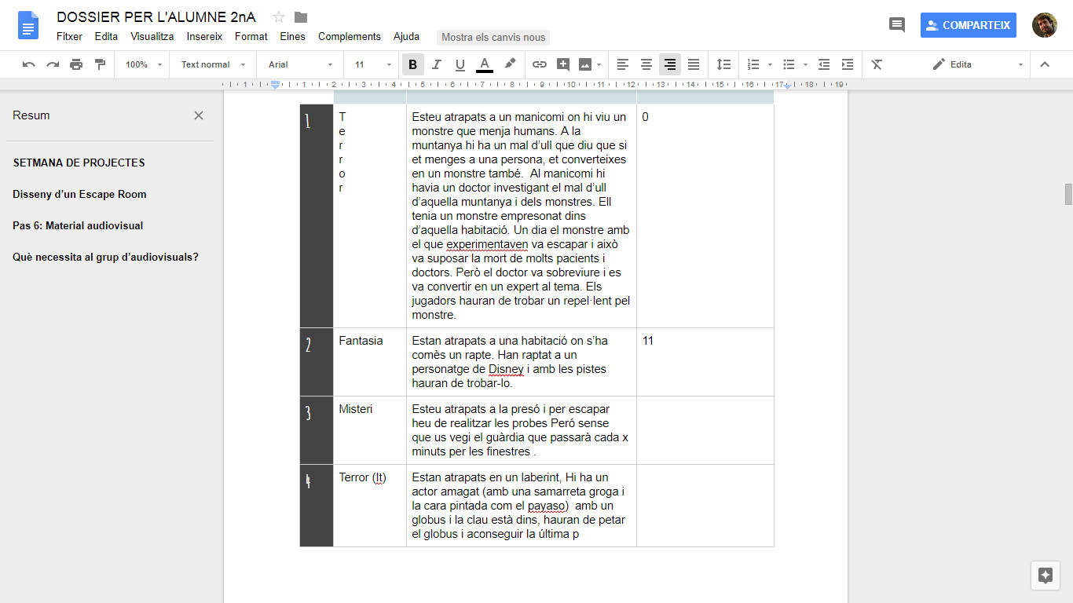Toggle bold formatting

click(412, 64)
